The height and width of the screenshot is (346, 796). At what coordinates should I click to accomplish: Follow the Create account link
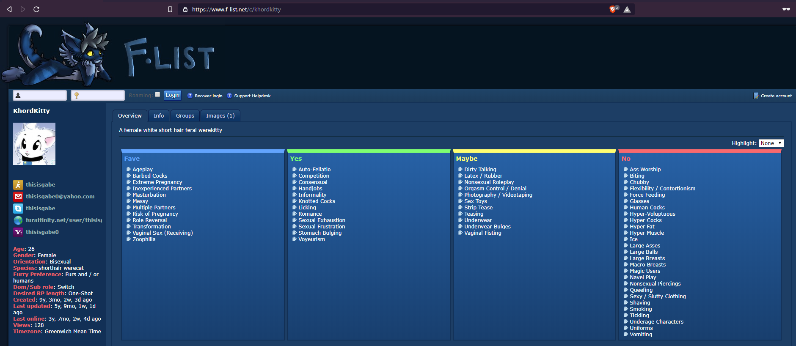coord(776,96)
